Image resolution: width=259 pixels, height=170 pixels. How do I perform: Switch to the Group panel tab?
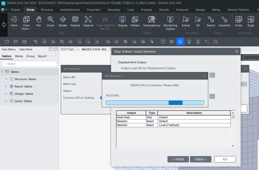coord(30,56)
